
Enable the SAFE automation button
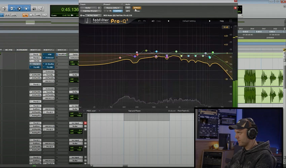[x=128, y=11]
